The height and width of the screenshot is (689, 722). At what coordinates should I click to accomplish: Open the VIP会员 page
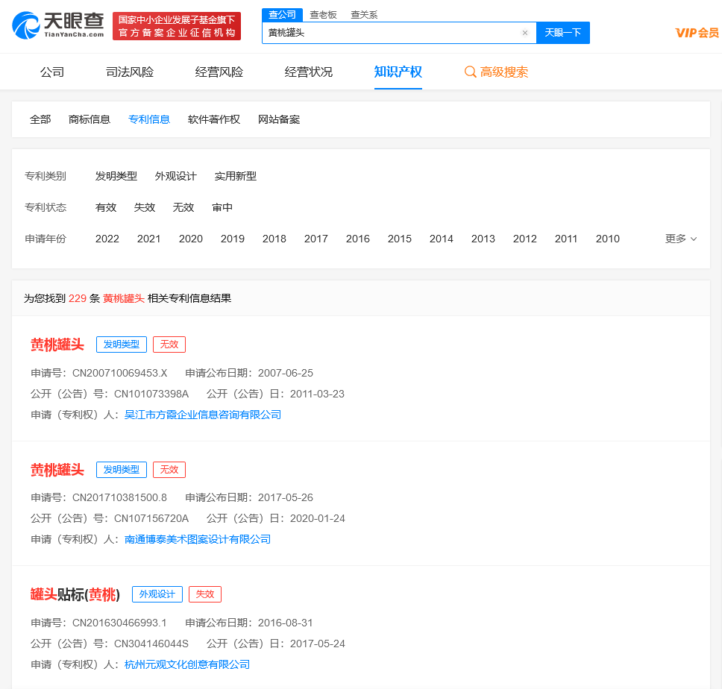pyautogui.click(x=697, y=33)
